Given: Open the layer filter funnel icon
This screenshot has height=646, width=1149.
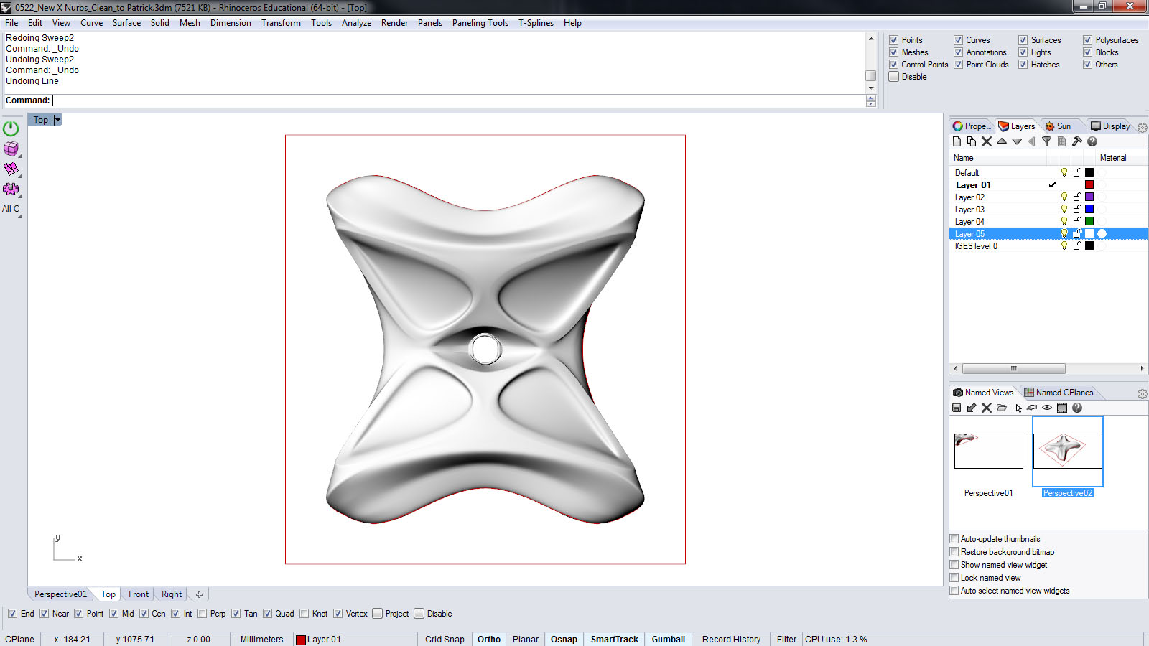Looking at the screenshot, I should [1047, 141].
